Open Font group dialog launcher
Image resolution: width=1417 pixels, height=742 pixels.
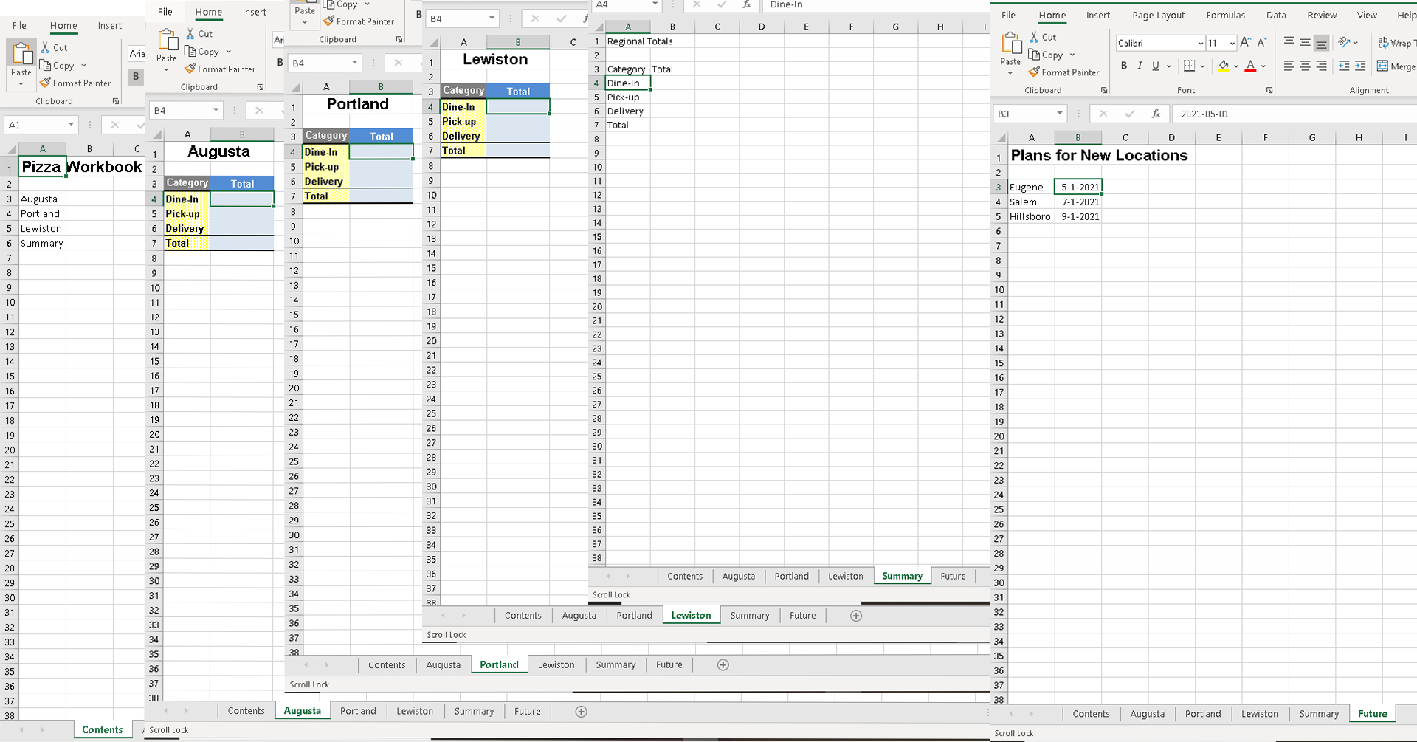click(1269, 90)
